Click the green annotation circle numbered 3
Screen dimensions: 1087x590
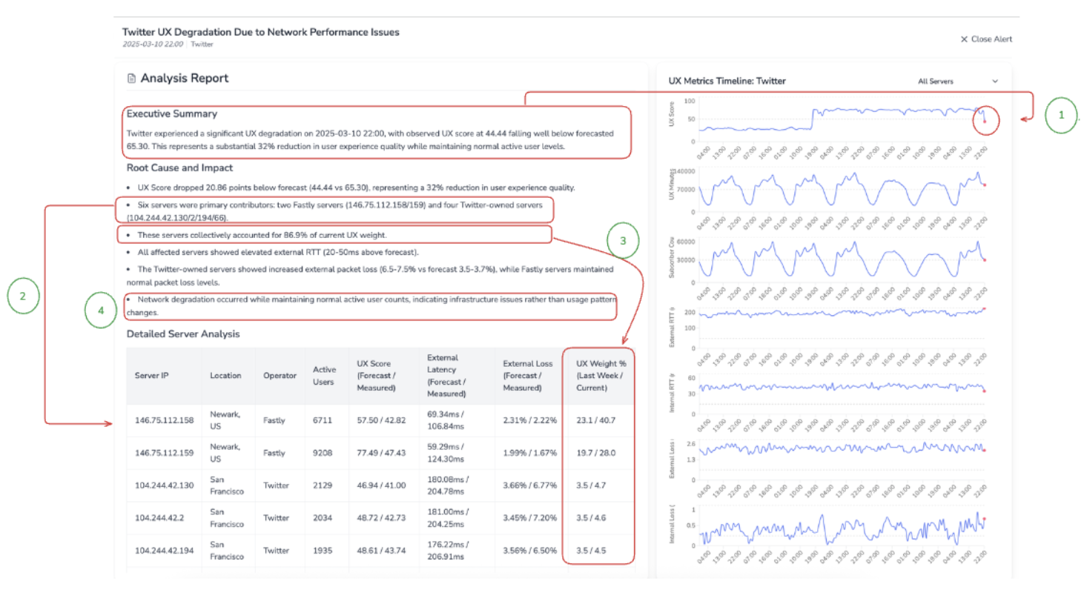(623, 241)
